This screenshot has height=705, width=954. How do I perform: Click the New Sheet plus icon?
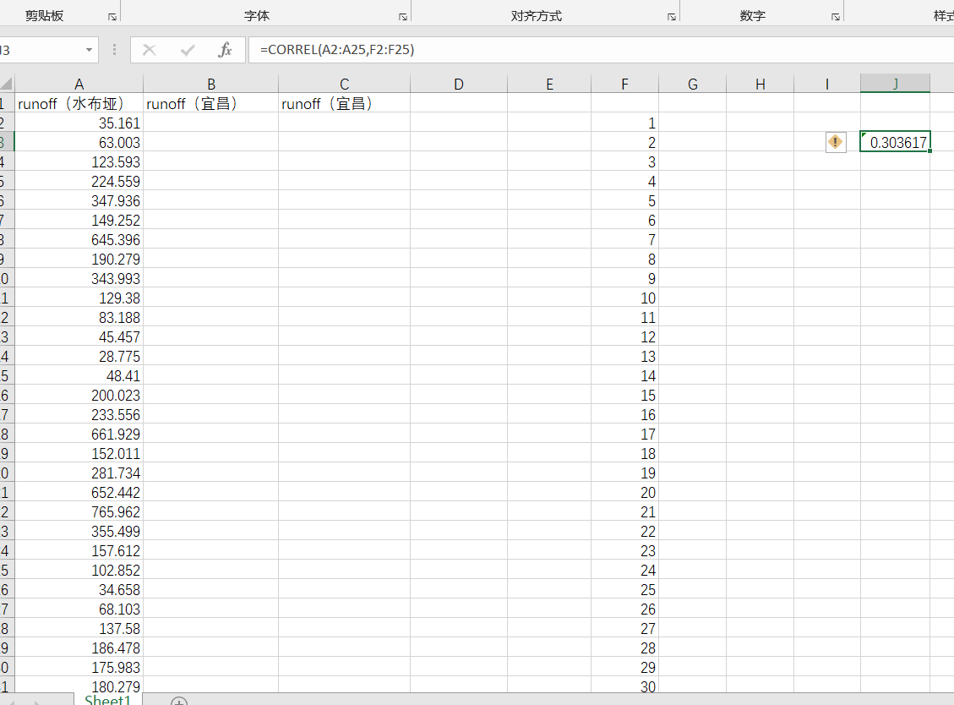coord(177,702)
